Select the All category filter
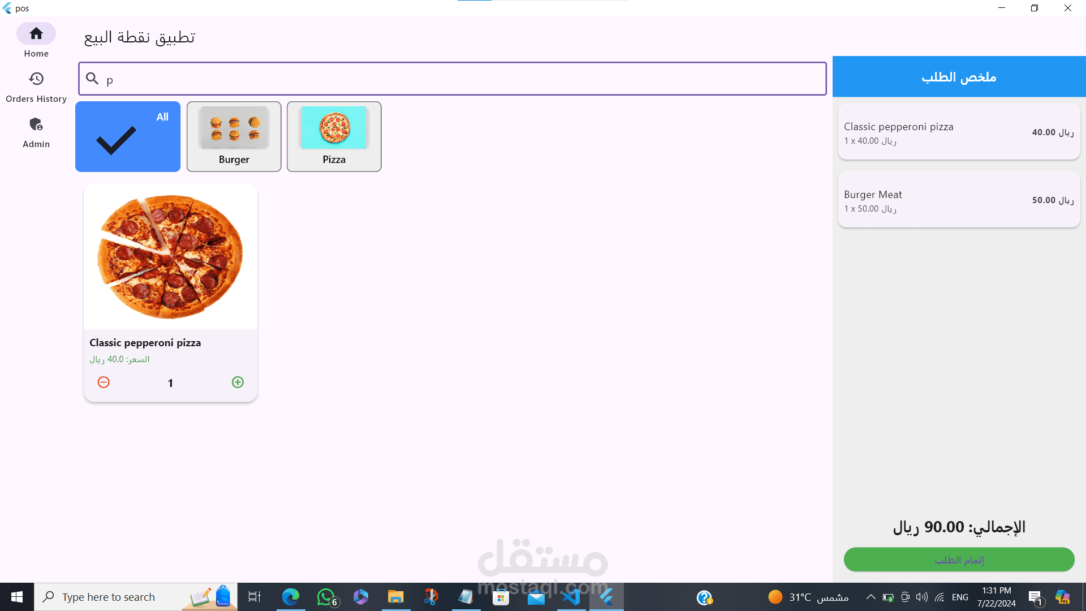1086x611 pixels. tap(128, 136)
